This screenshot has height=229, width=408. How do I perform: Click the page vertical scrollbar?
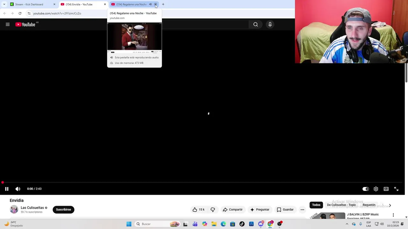point(406,73)
